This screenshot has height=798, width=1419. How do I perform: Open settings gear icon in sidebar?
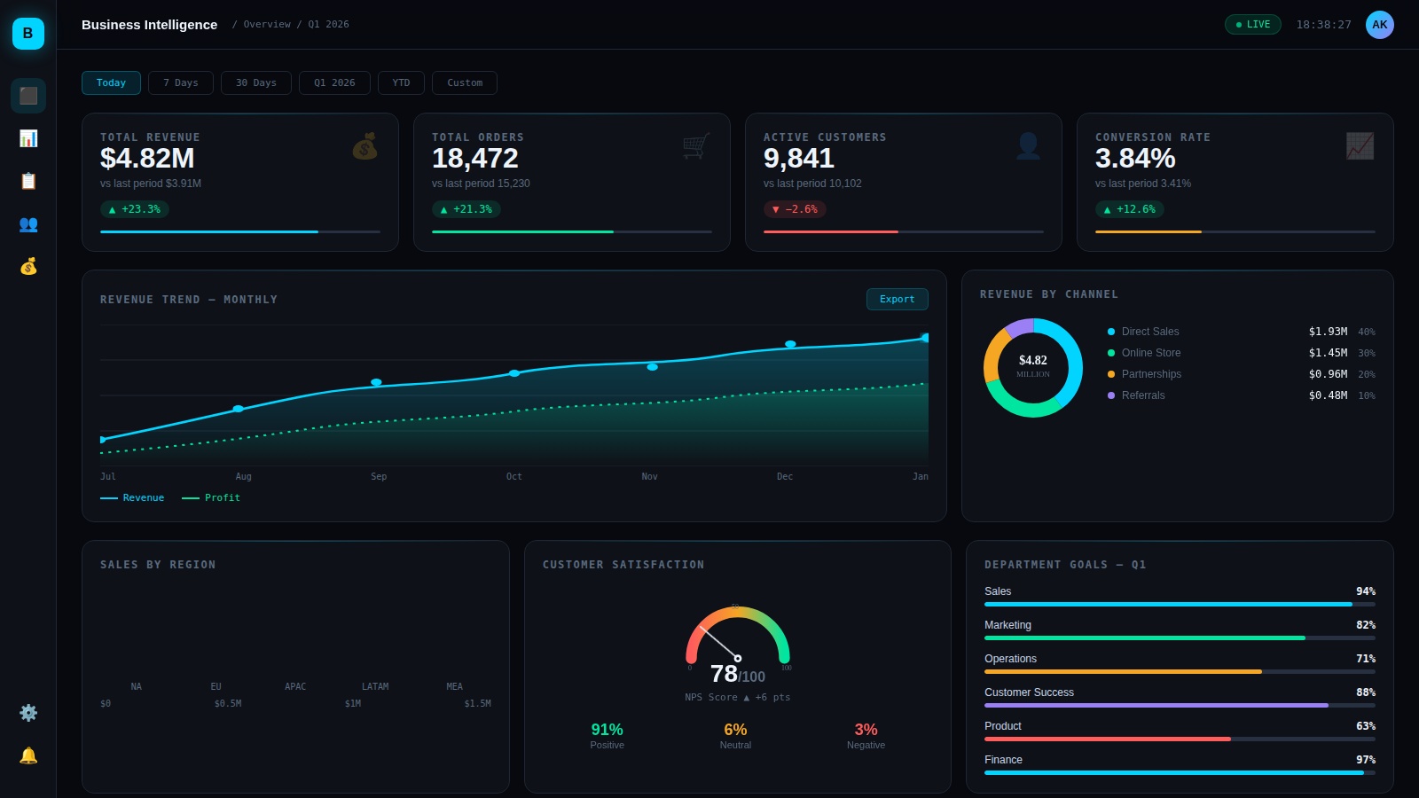28,713
